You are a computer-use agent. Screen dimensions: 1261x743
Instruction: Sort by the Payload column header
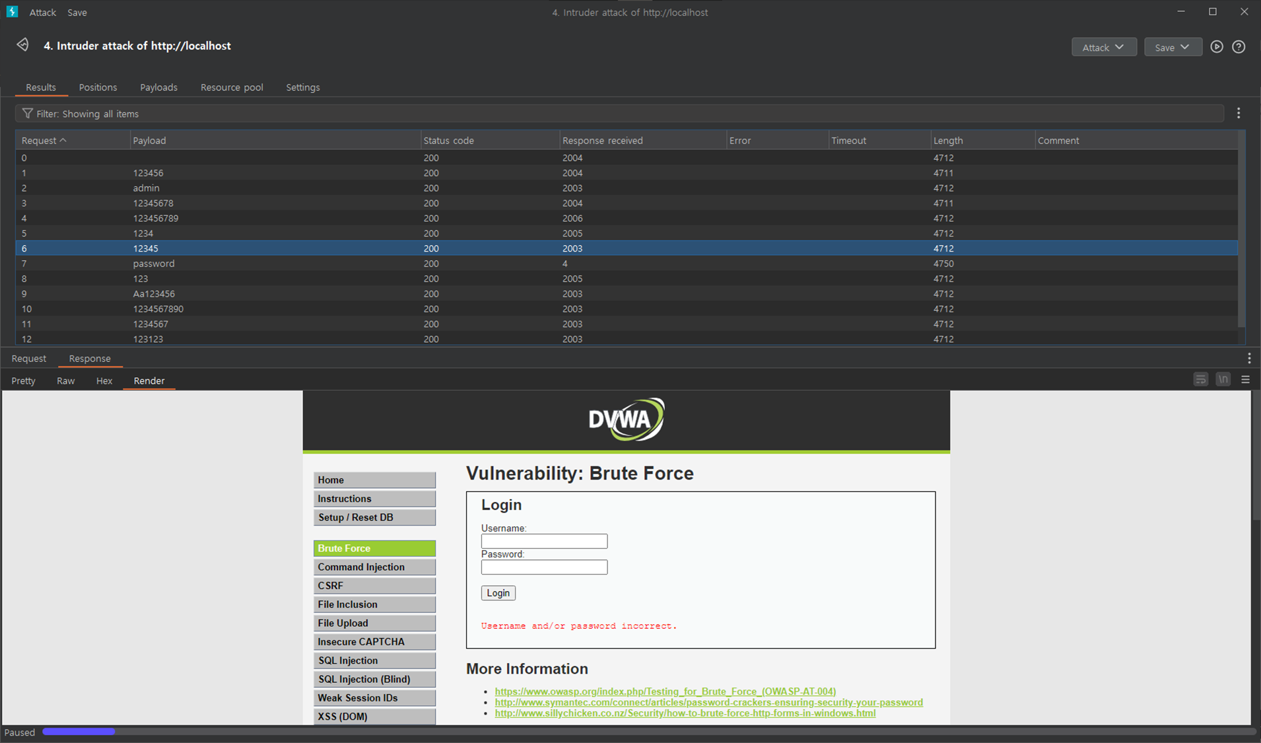click(275, 140)
